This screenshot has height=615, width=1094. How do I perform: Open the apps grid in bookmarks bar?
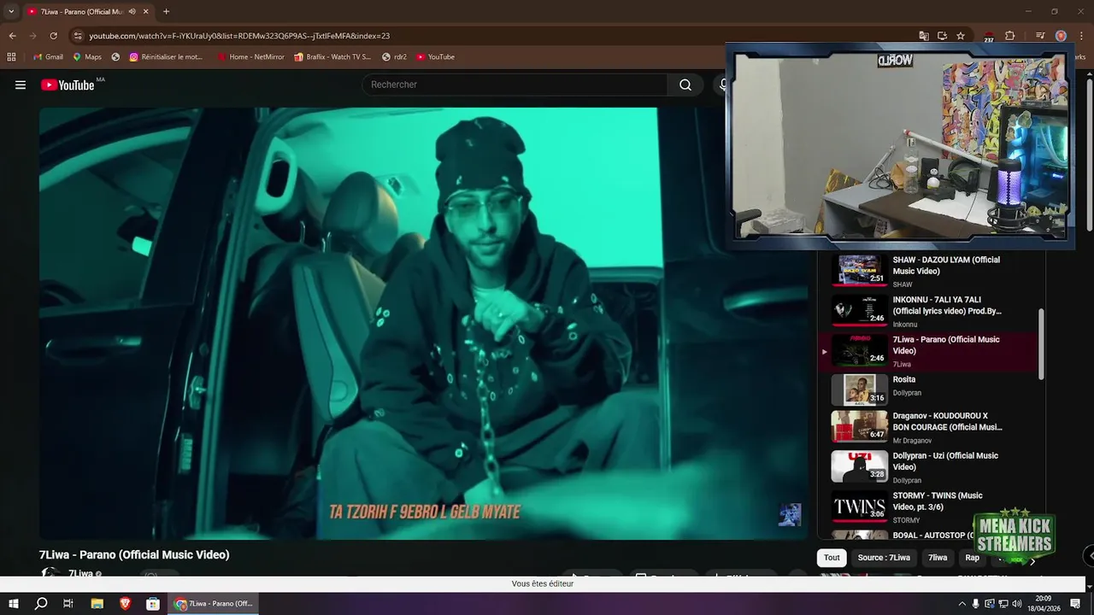[11, 57]
